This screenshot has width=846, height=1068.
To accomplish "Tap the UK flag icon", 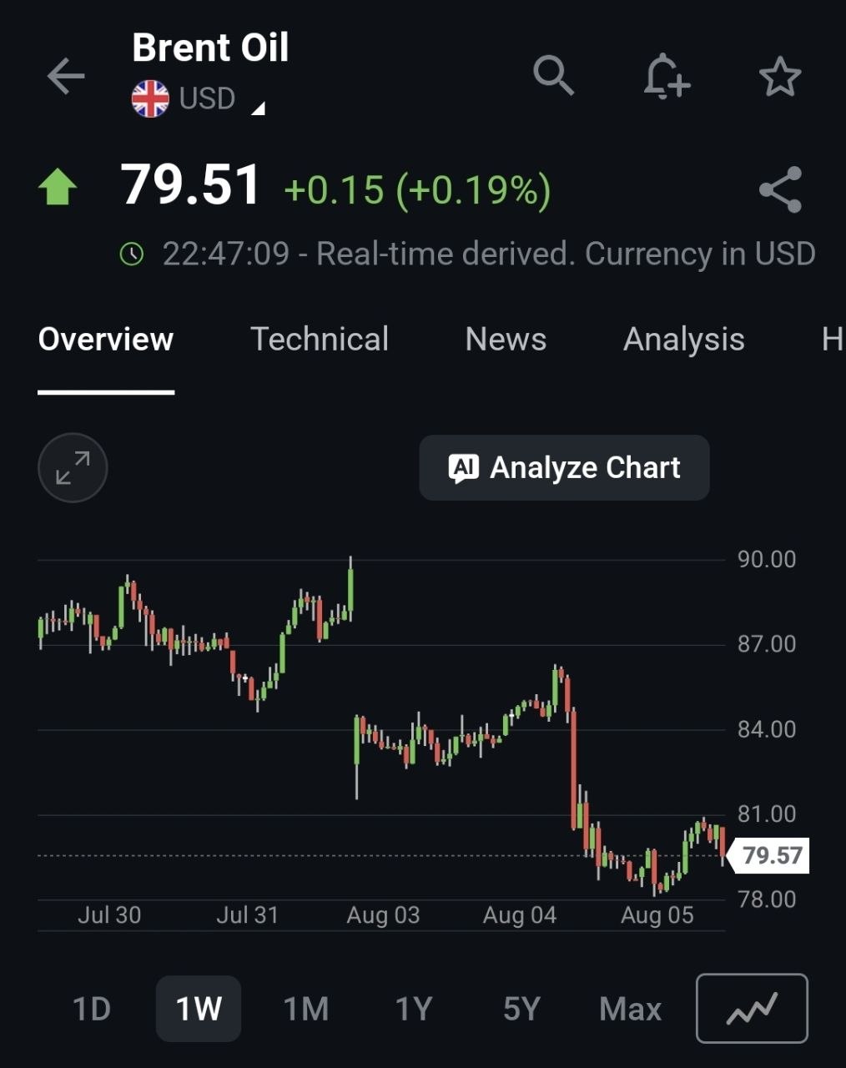I will [x=150, y=99].
